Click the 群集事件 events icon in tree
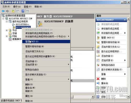This screenshot has width=131, height=103. 10,39
